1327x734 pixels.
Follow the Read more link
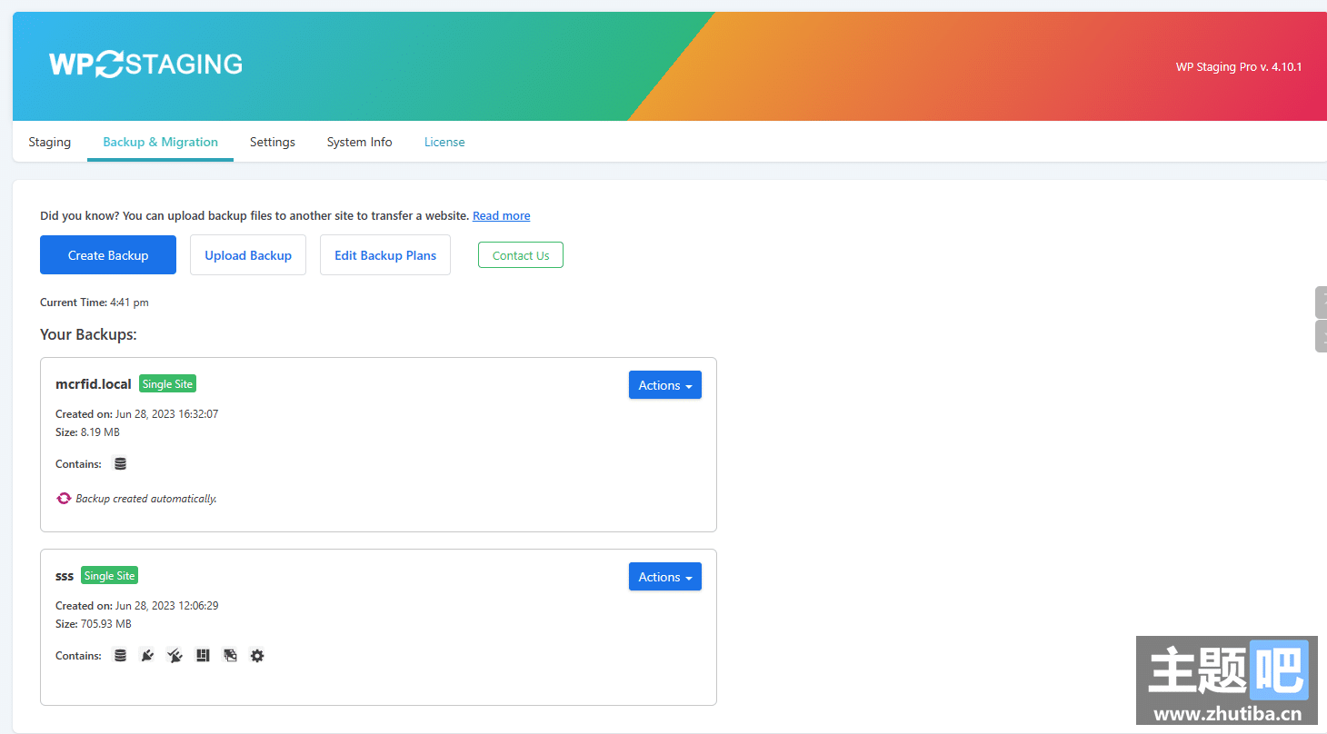[502, 215]
